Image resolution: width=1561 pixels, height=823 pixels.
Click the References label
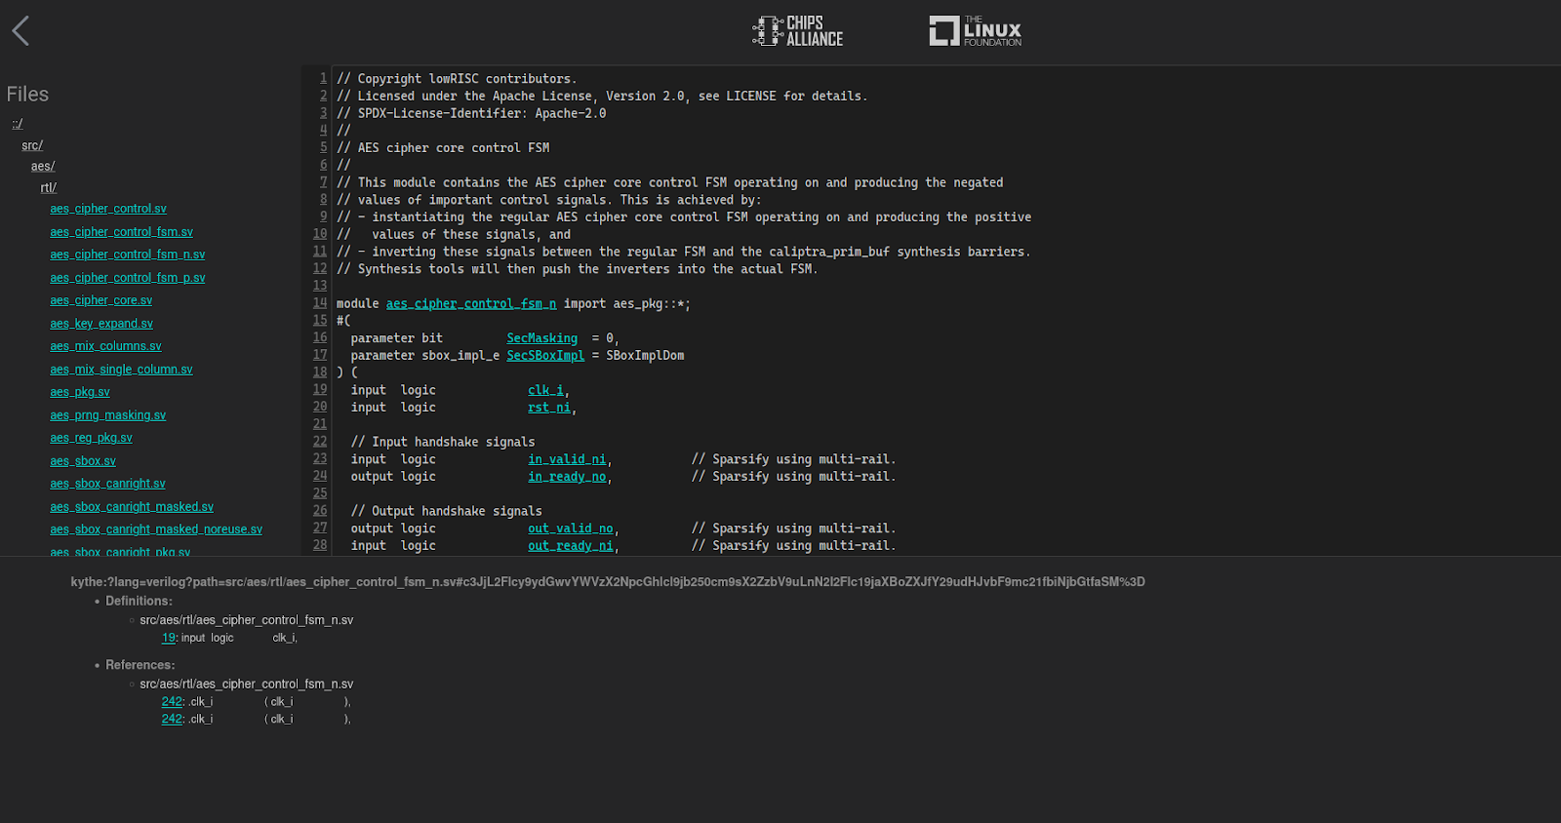tap(140, 666)
